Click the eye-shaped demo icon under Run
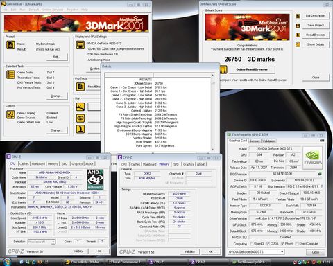 click(x=80, y=118)
